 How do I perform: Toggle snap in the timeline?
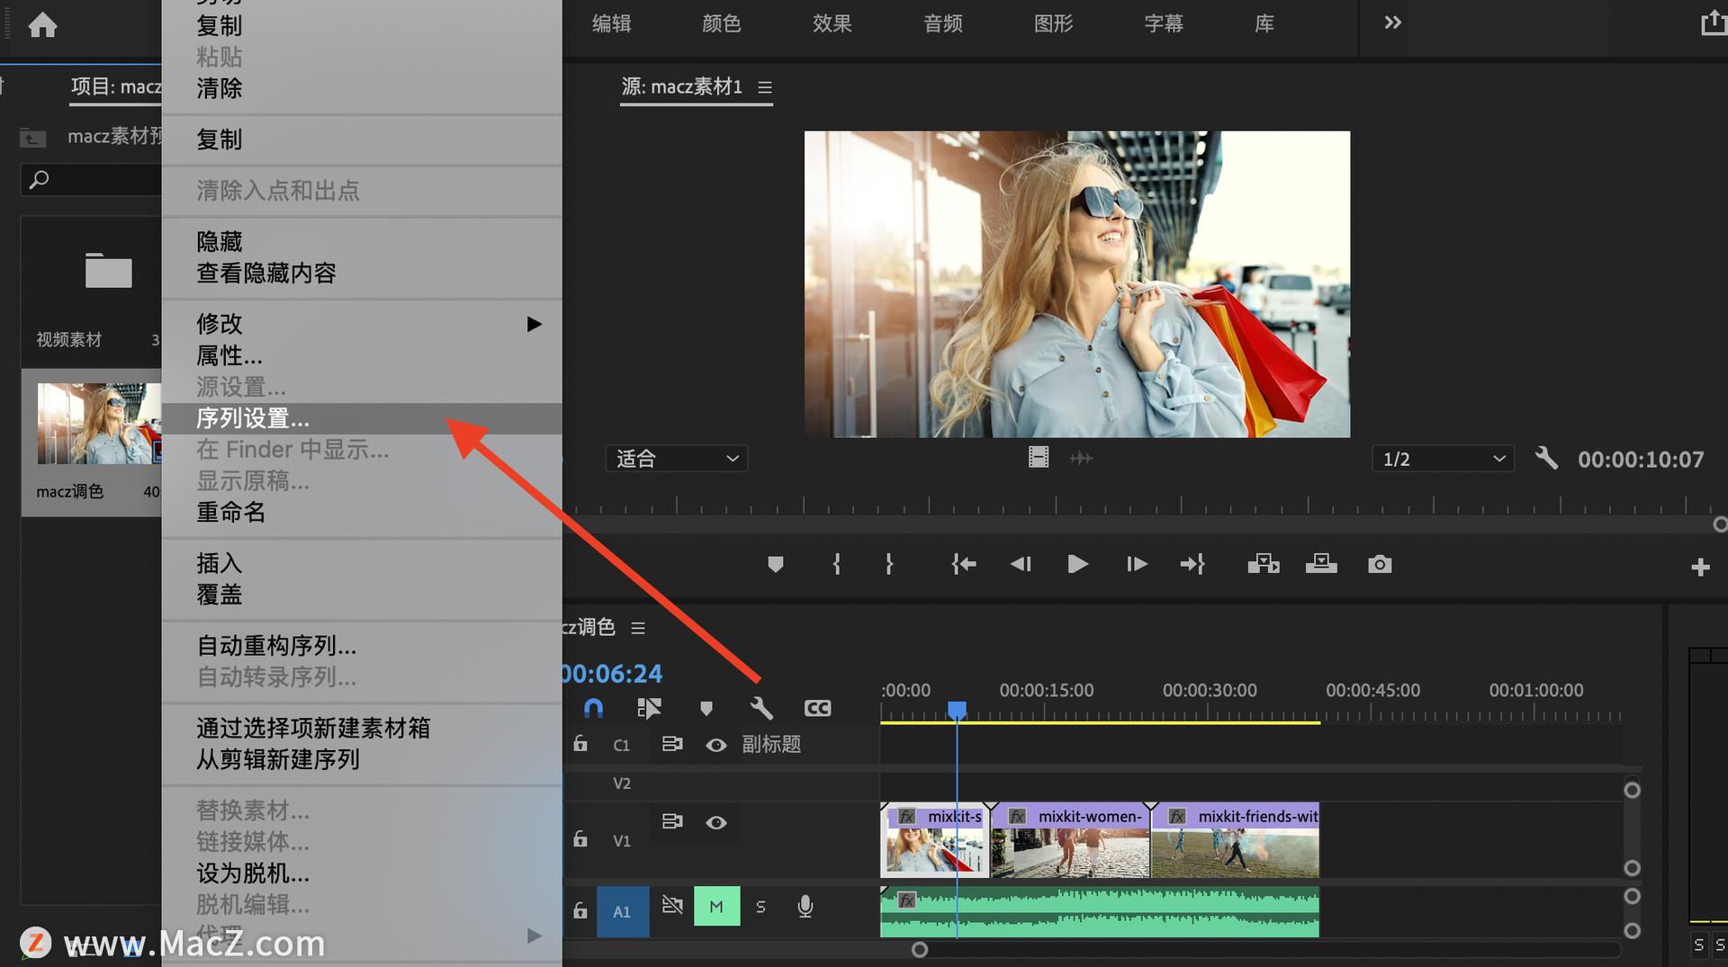point(594,708)
